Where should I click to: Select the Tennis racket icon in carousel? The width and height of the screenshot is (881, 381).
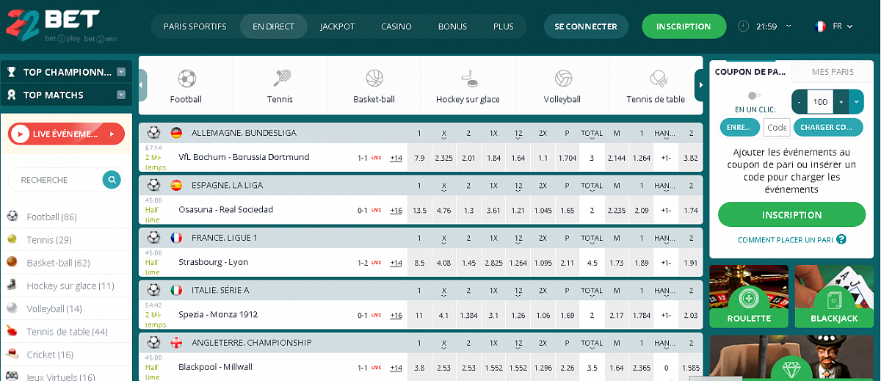tap(280, 78)
